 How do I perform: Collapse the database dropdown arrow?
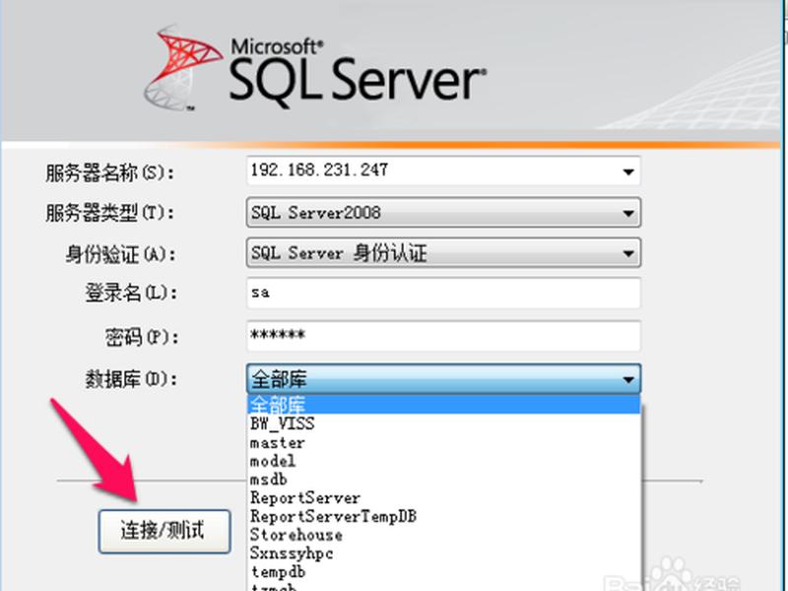[x=627, y=379]
